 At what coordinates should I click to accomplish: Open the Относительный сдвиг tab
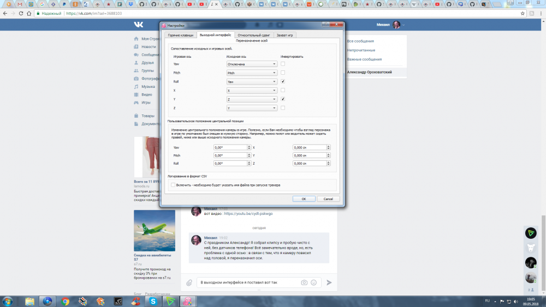click(253, 35)
